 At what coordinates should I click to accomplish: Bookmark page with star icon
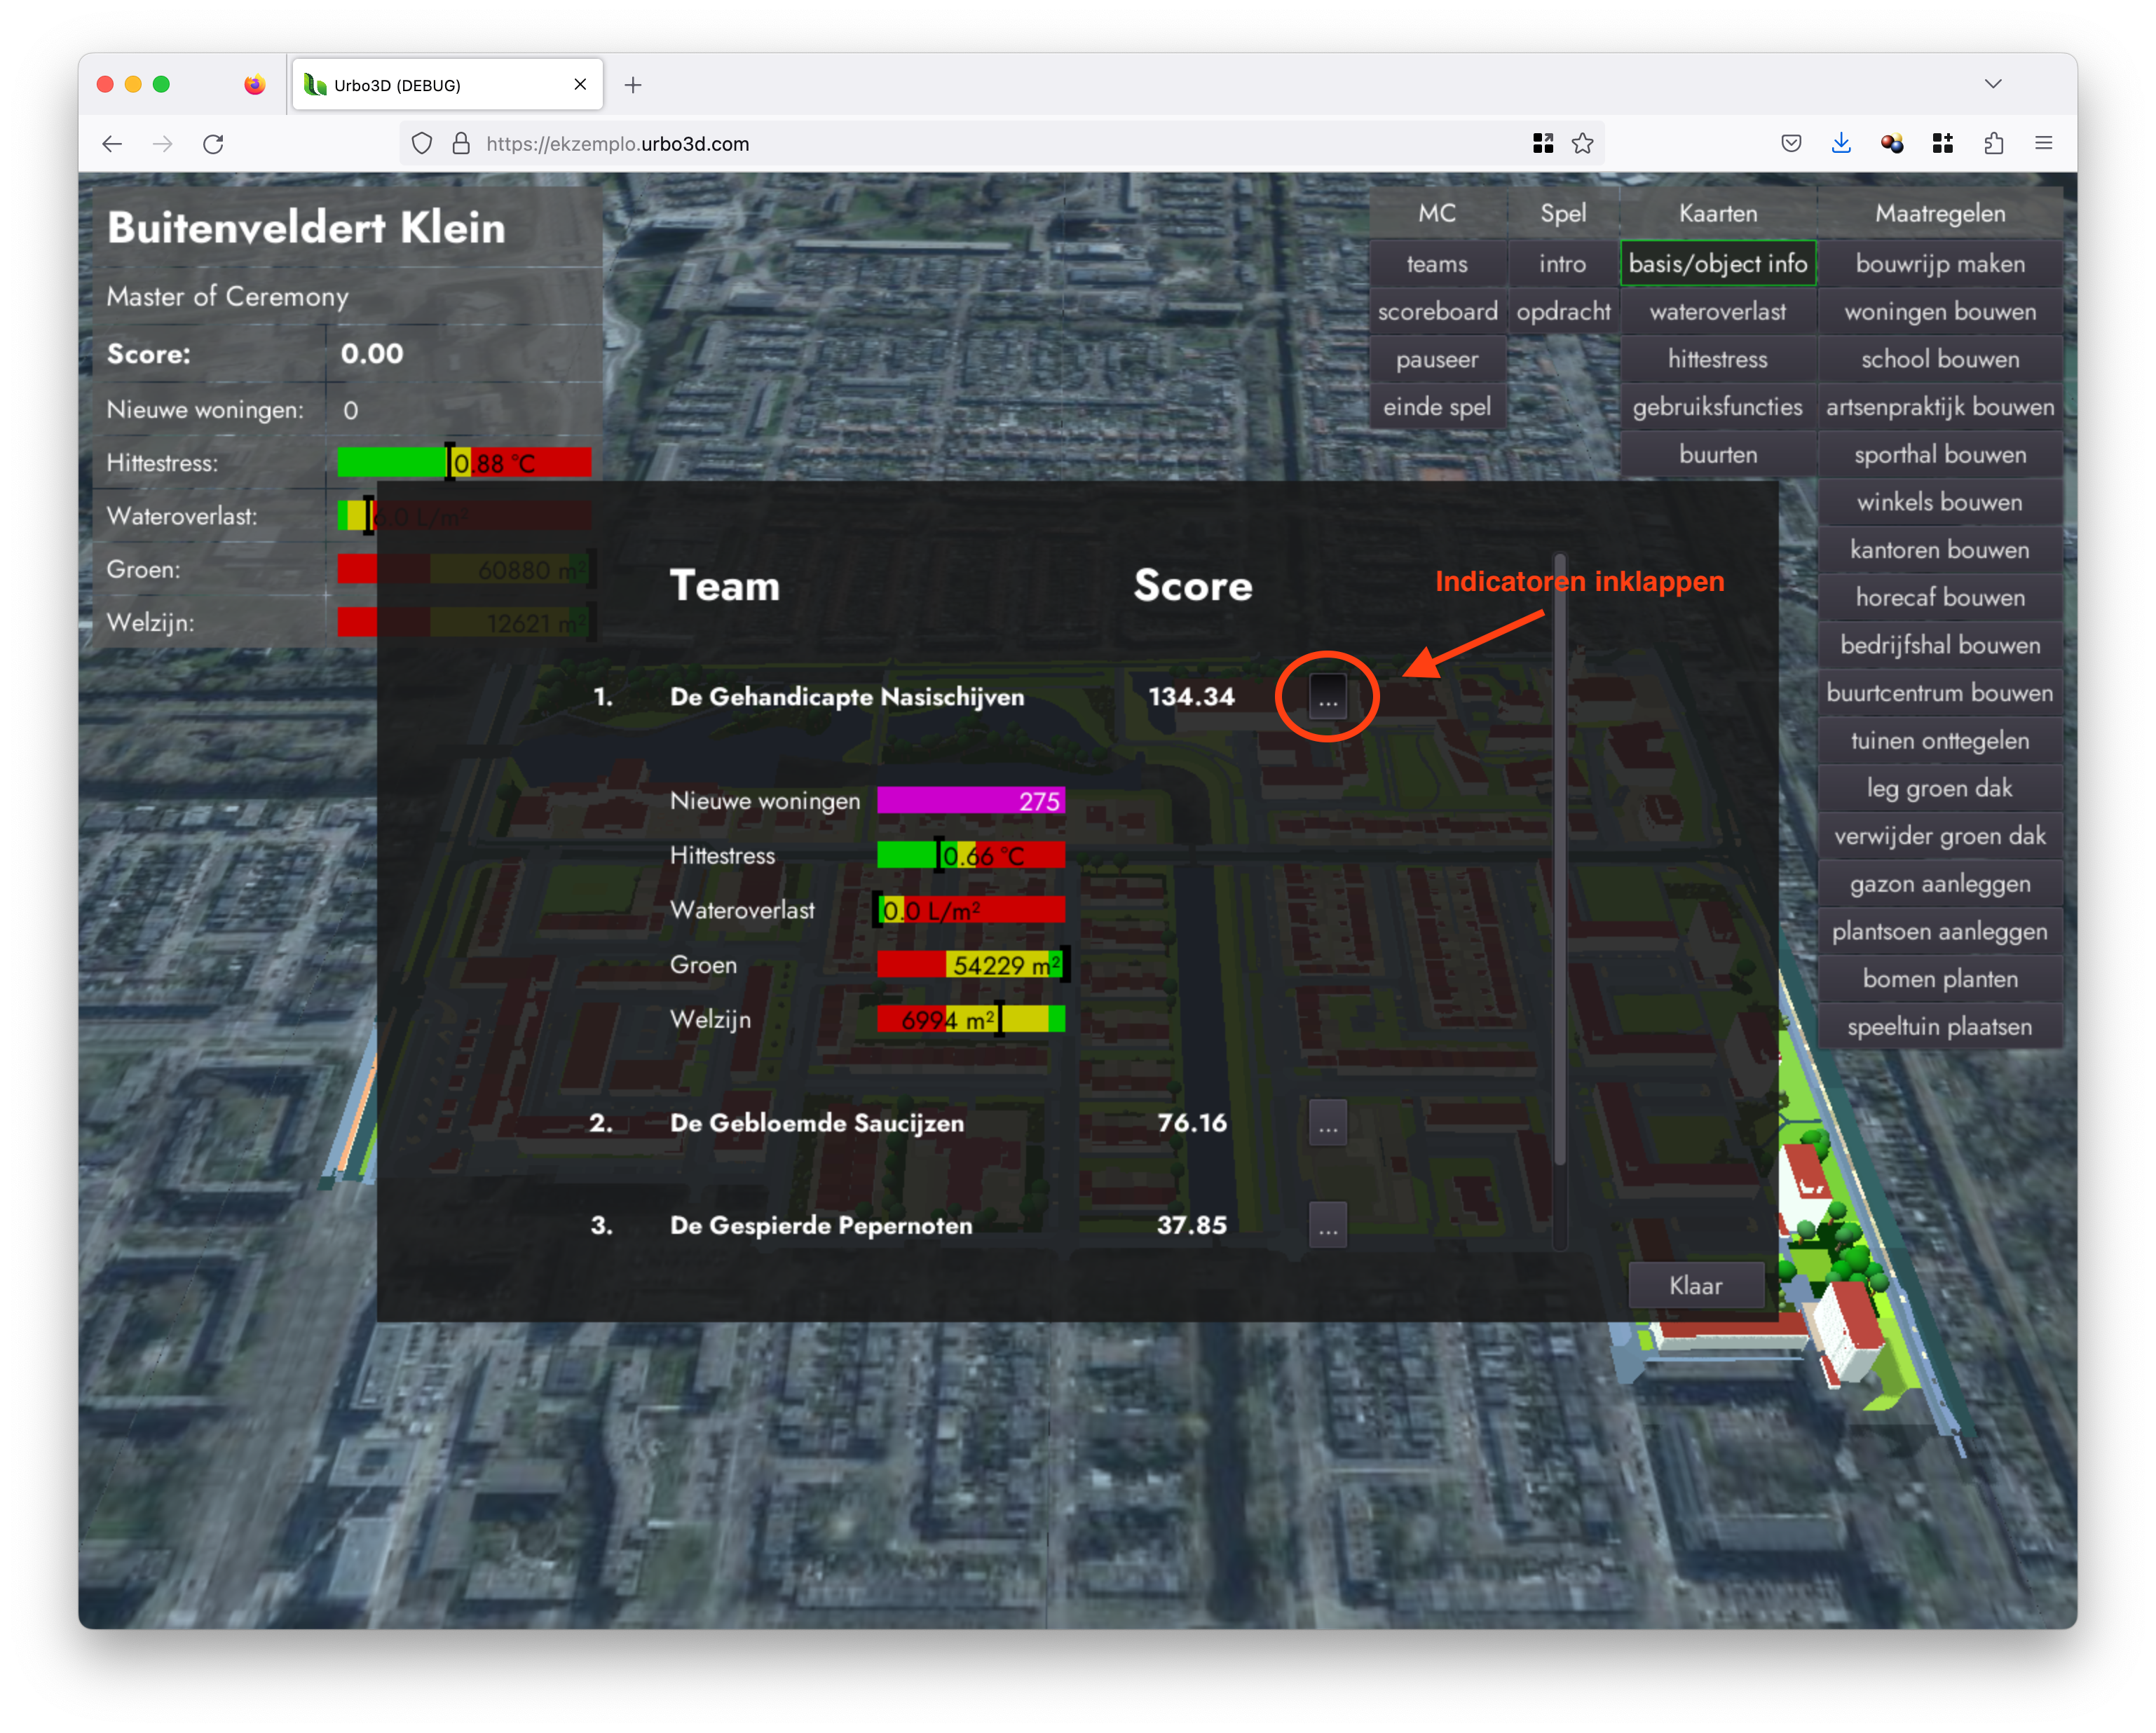1582,144
